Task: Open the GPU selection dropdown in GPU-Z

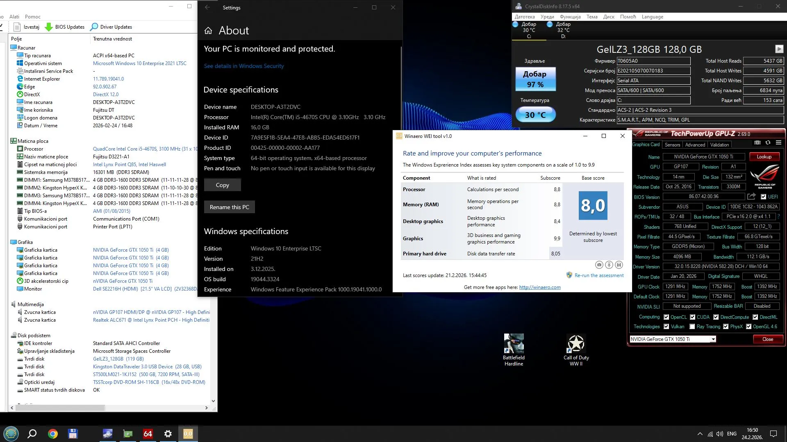Action: [x=713, y=339]
